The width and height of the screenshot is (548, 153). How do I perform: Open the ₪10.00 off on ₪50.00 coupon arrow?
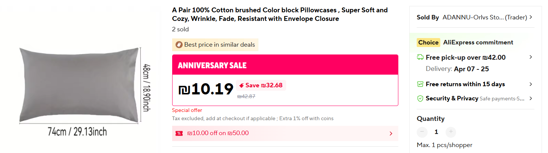(x=391, y=134)
